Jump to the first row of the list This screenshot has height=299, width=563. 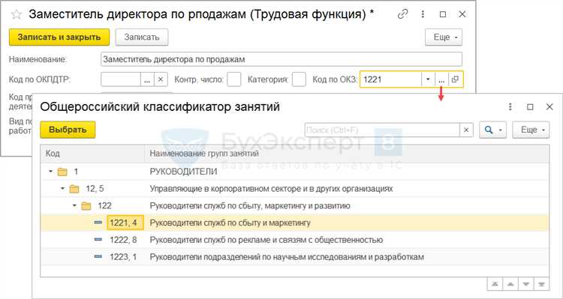(495, 283)
